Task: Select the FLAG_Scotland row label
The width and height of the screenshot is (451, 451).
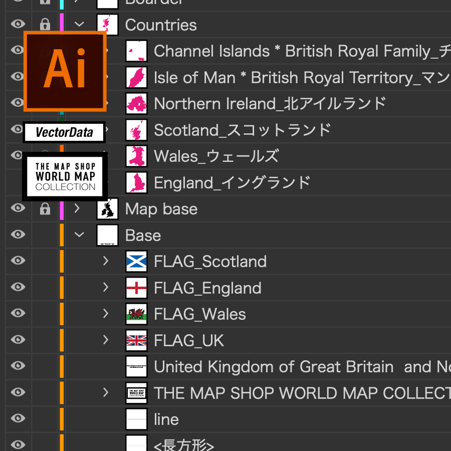Action: pyautogui.click(x=210, y=262)
